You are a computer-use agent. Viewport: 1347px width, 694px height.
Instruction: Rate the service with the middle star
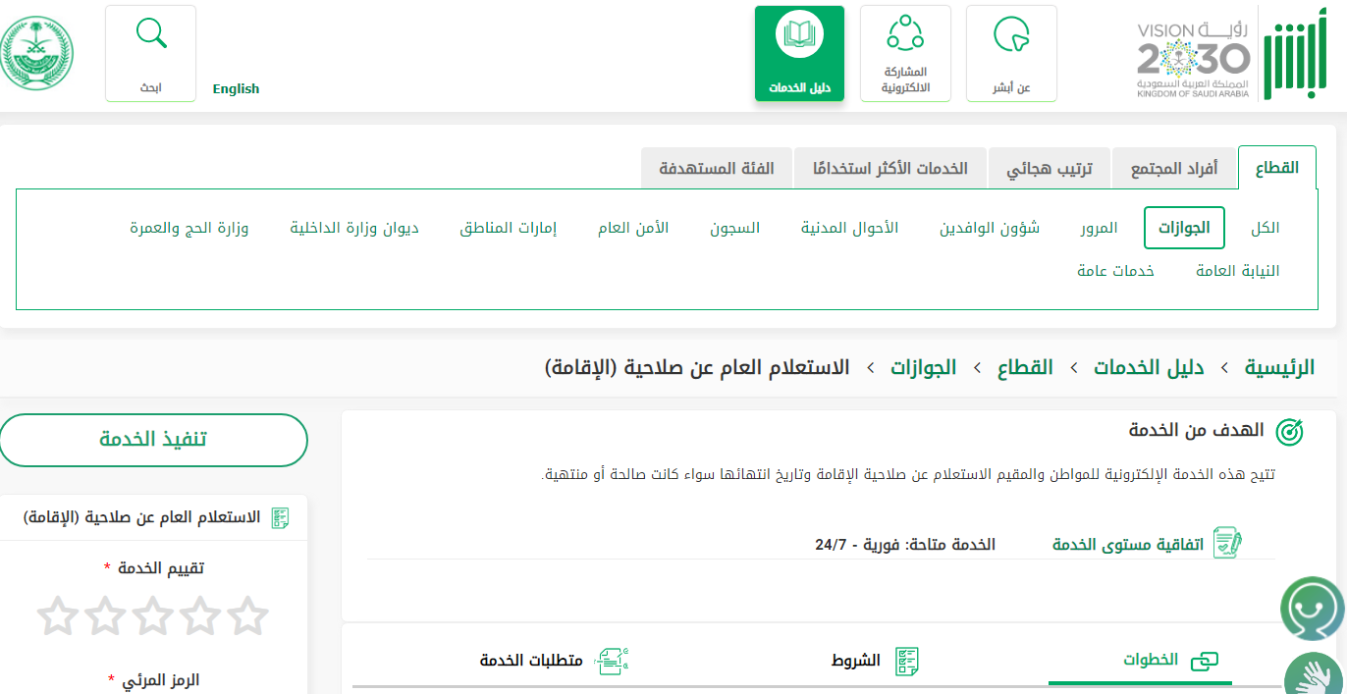[x=152, y=616]
